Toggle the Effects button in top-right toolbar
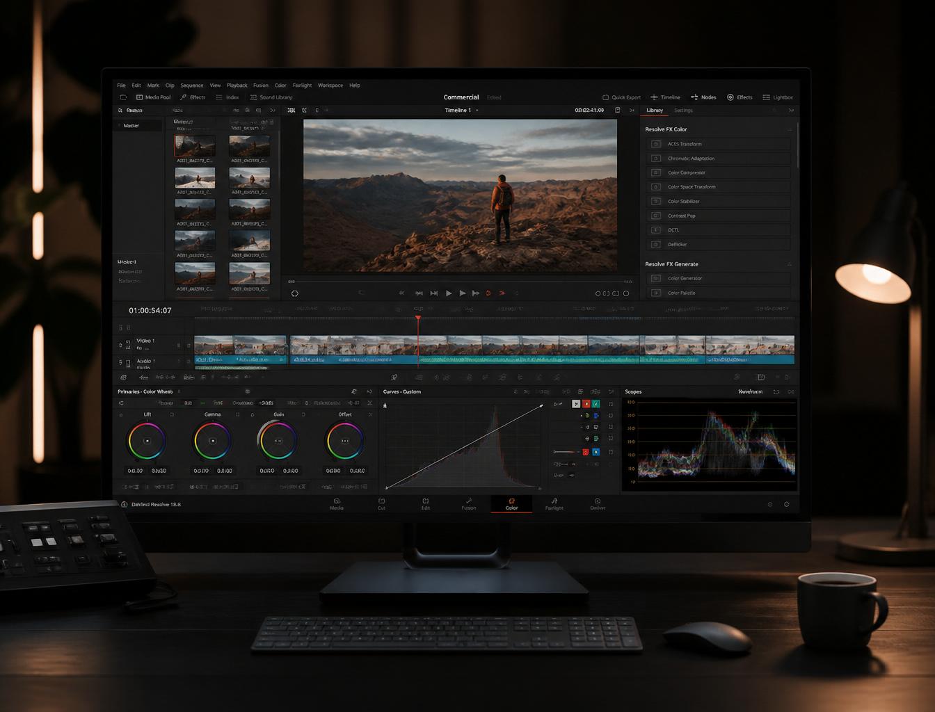Viewport: 935px width, 712px height. pos(740,97)
